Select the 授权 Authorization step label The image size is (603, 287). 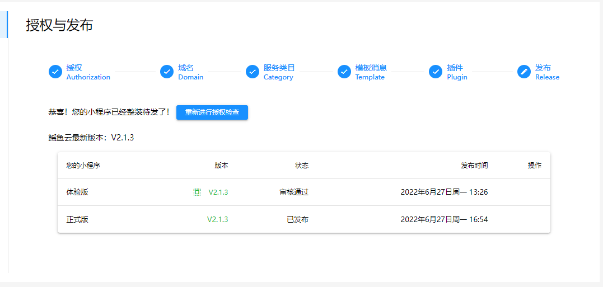pyautogui.click(x=88, y=72)
